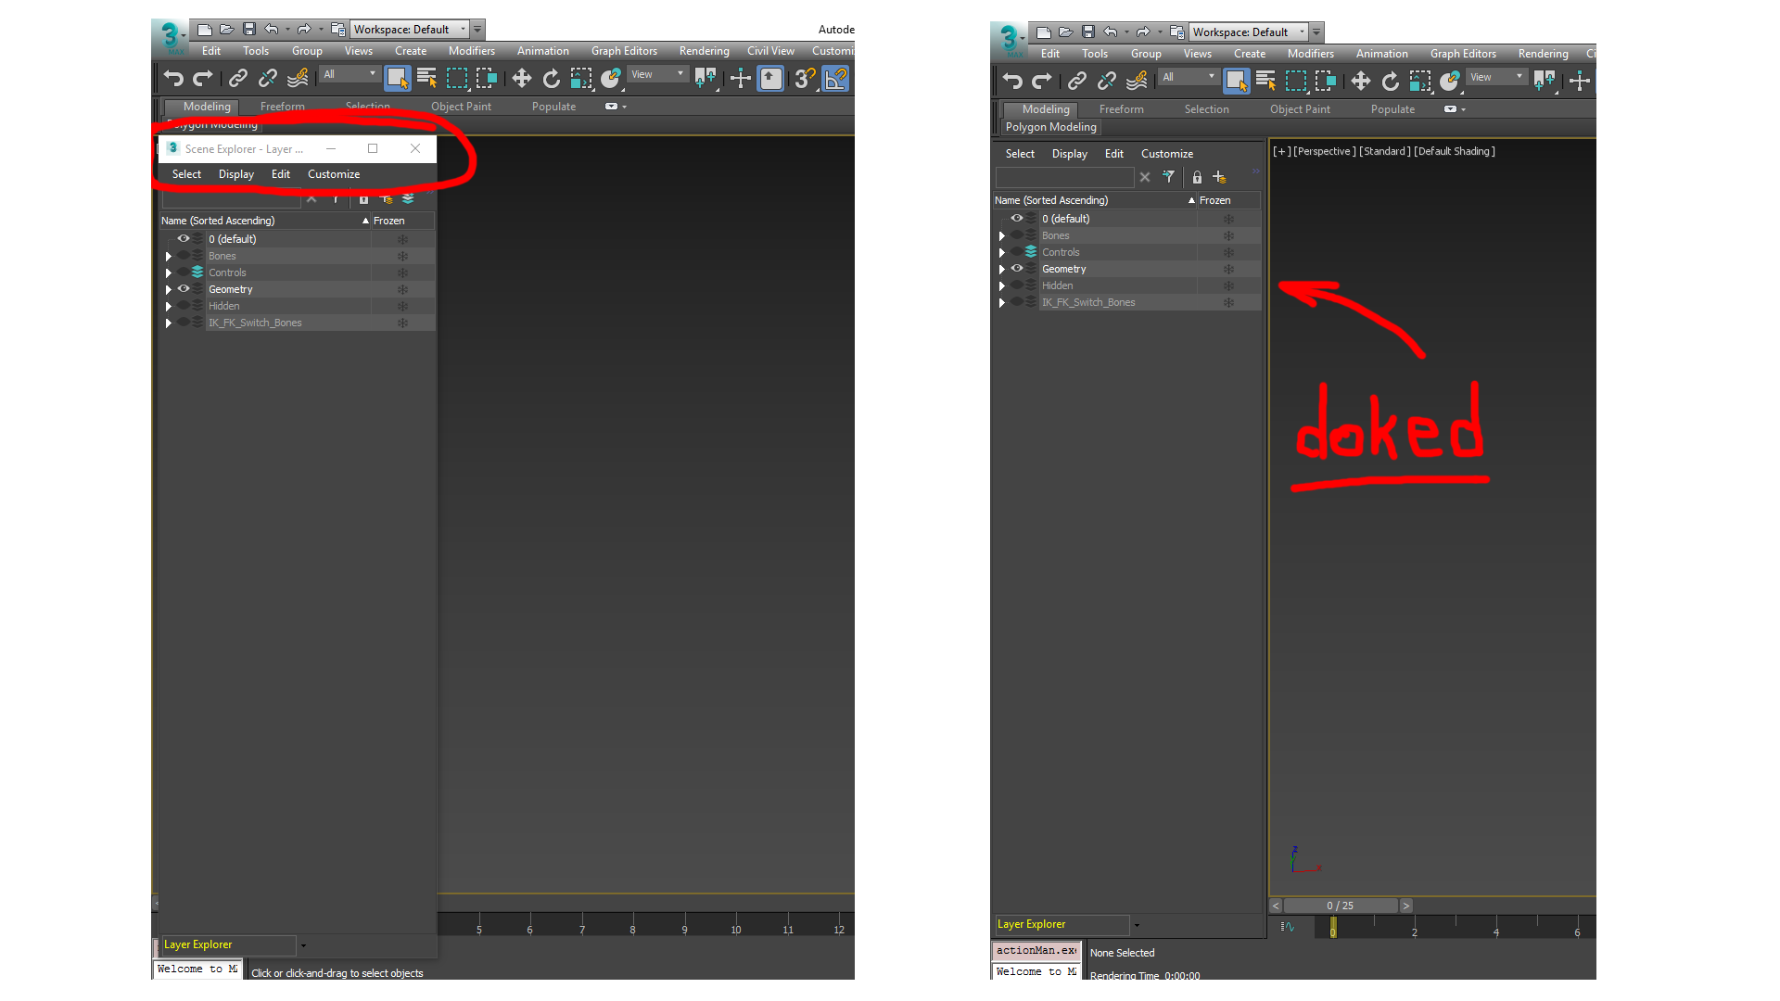Click the Customize menu in Scene Explorer
Screen dimensions: 1780x1001
click(333, 173)
